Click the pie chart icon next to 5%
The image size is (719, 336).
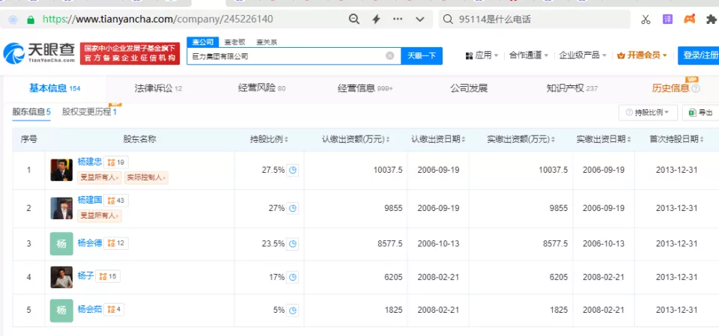pyautogui.click(x=293, y=310)
